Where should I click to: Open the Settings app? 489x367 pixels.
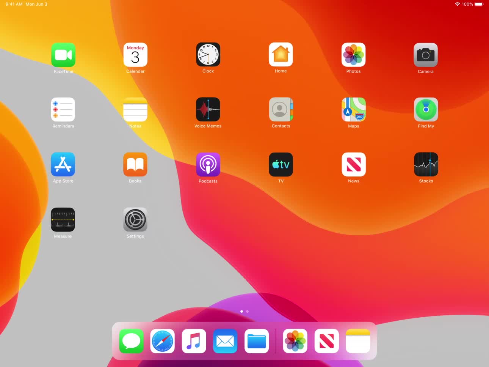click(x=135, y=220)
